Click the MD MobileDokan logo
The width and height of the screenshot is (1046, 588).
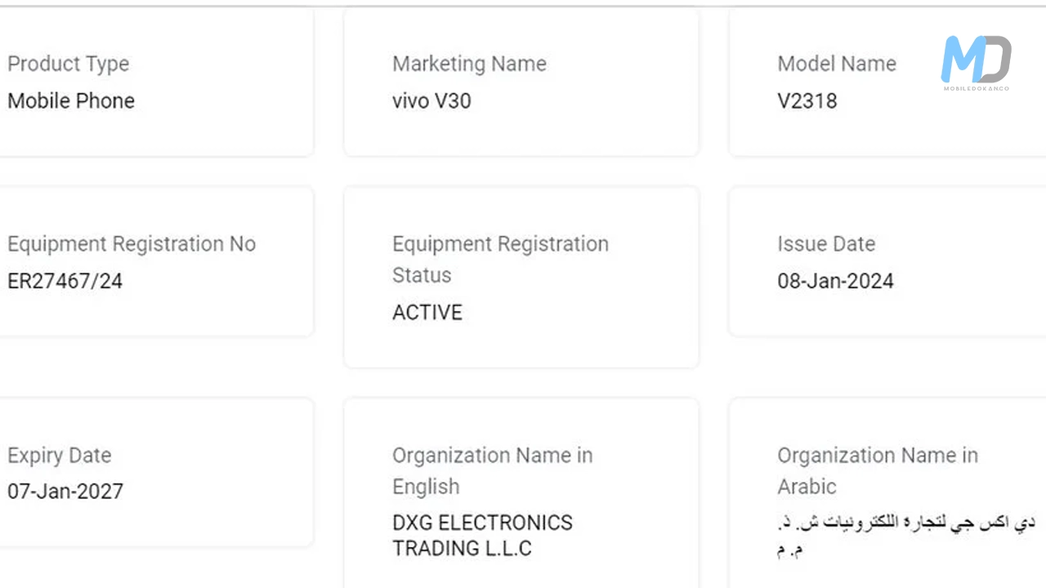[976, 57]
